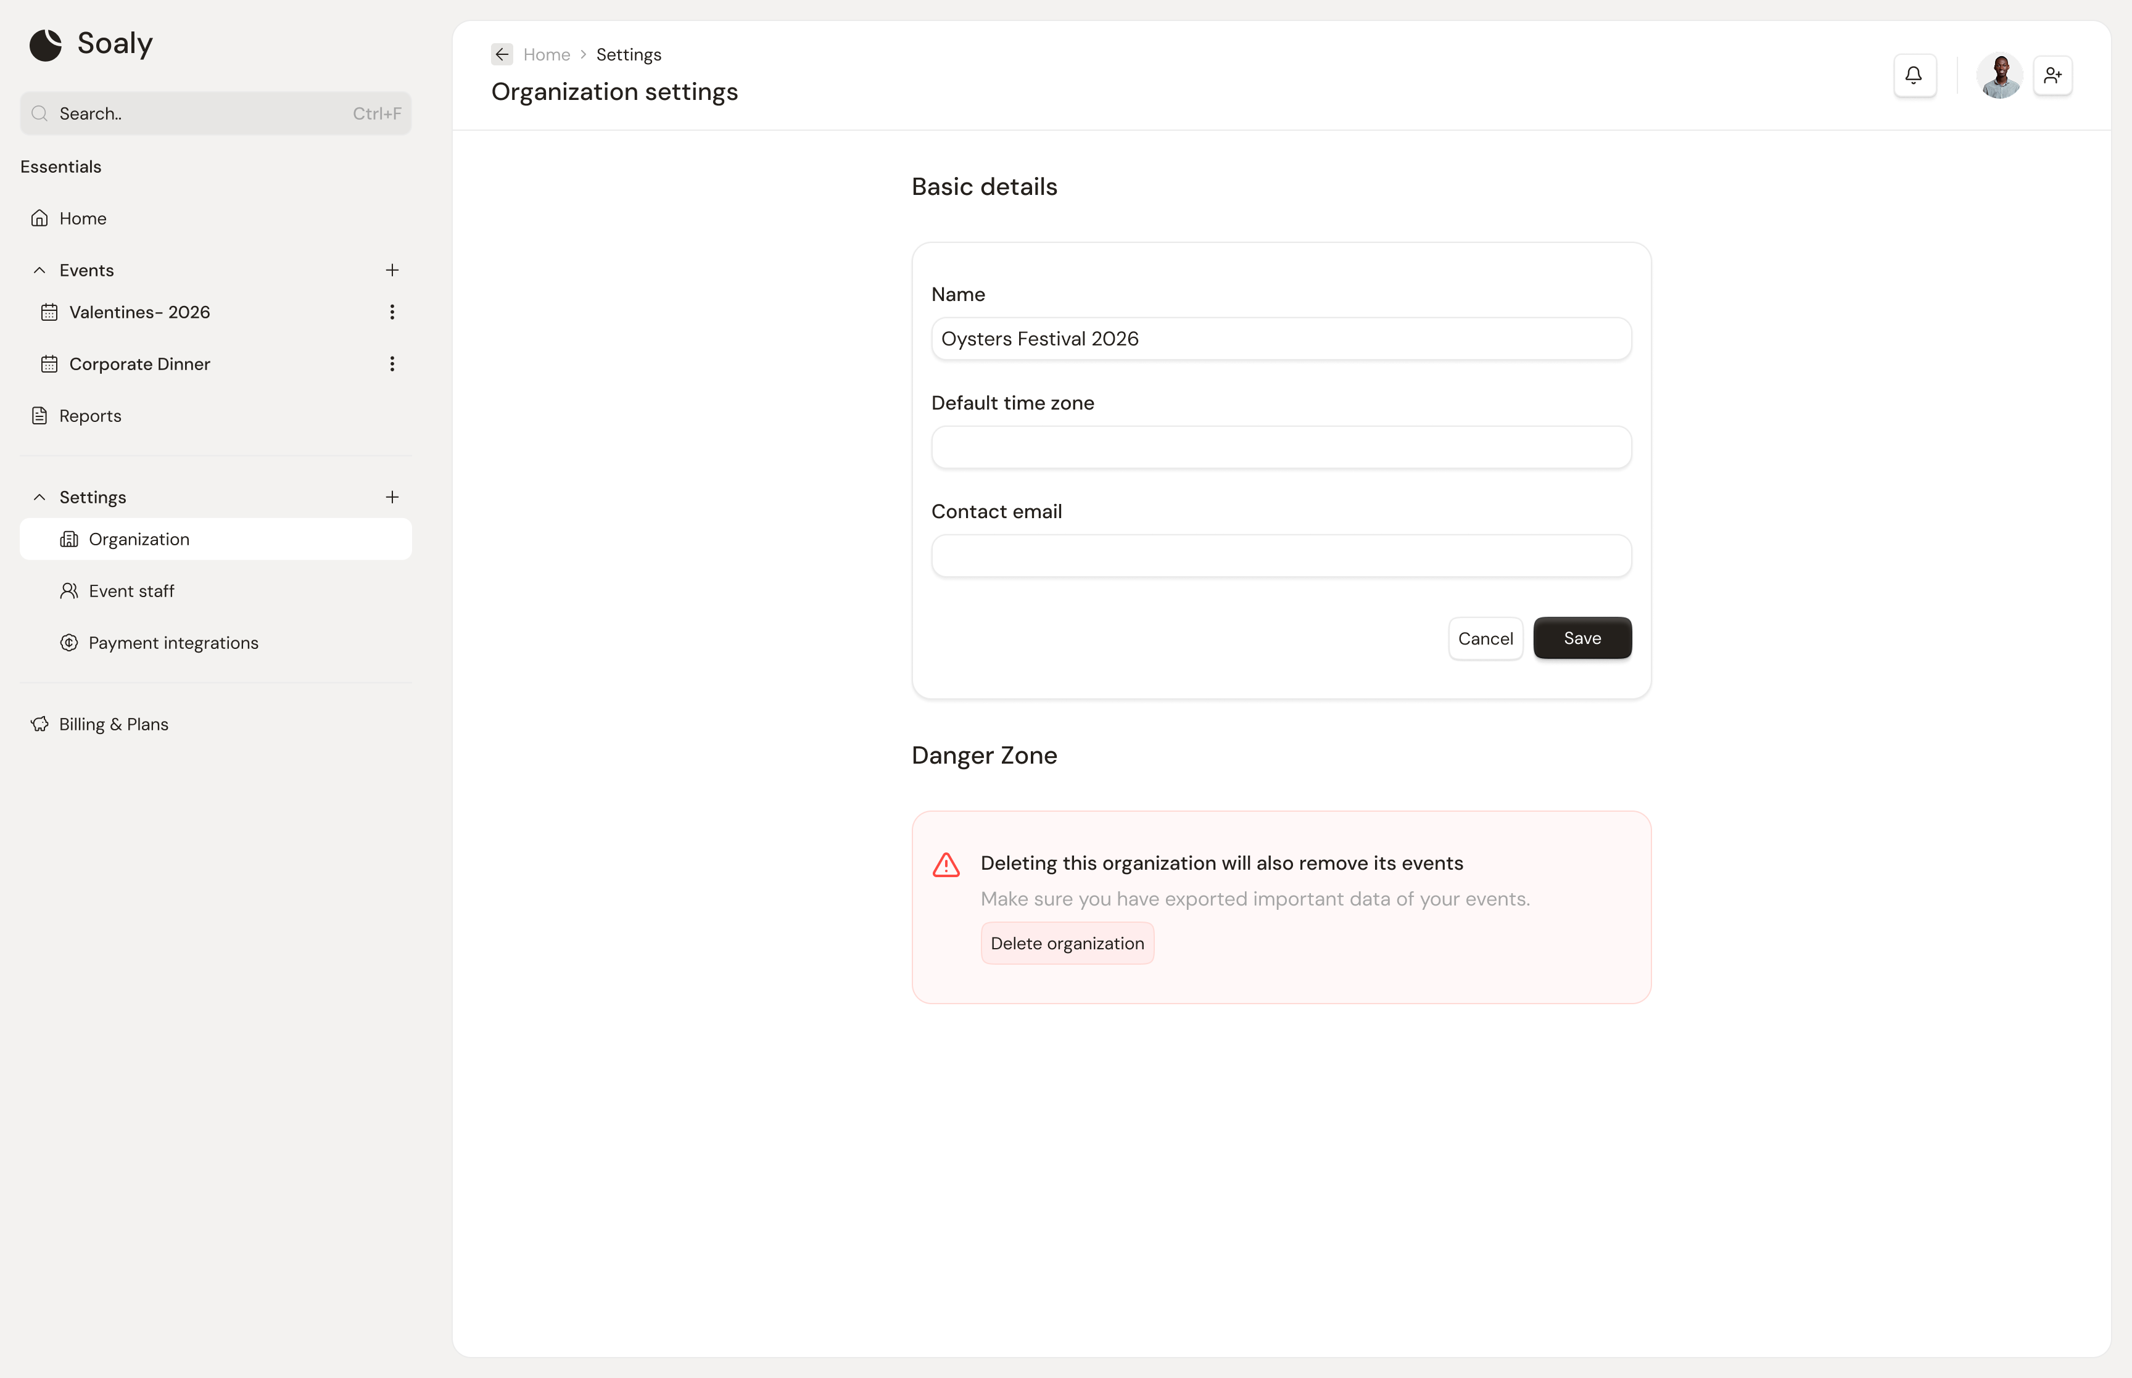Viewport: 2132px width, 1378px height.
Task: Save the organization details
Action: pyautogui.click(x=1582, y=638)
